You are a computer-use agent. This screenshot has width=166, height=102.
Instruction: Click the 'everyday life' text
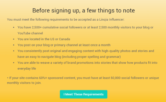point(27,69)
